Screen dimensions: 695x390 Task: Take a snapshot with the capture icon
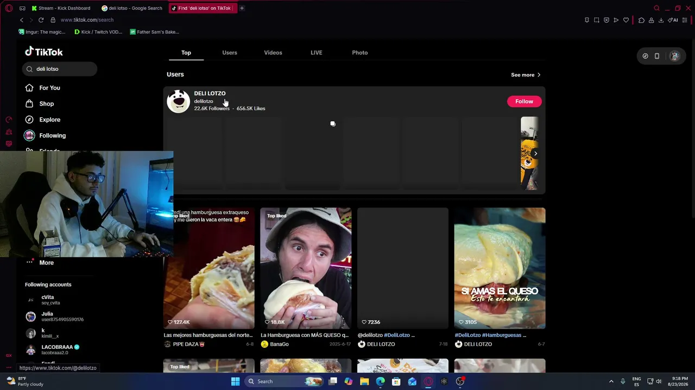tap(597, 20)
